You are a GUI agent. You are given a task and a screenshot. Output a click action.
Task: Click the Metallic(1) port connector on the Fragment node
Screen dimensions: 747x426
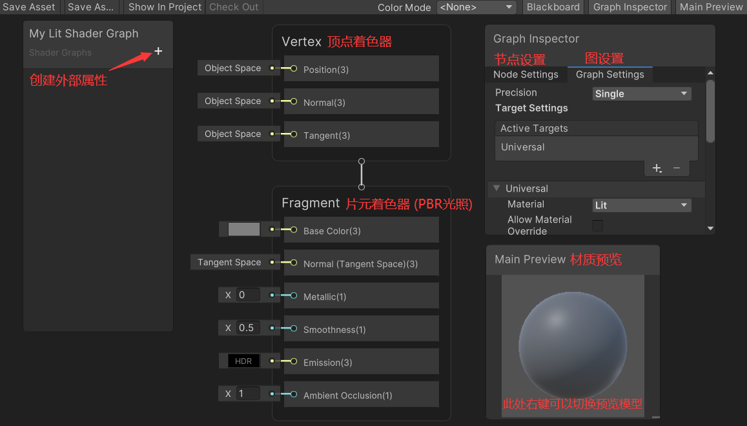click(x=292, y=295)
